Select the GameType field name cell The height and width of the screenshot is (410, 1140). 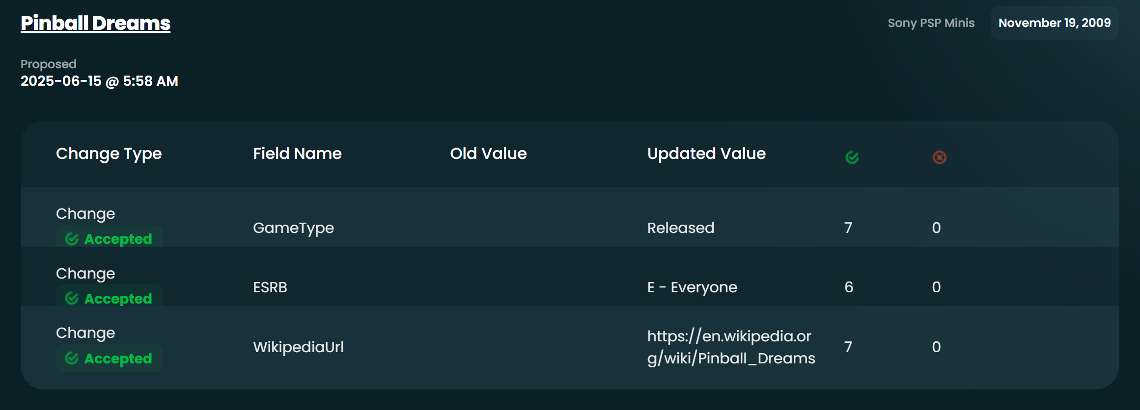(293, 228)
